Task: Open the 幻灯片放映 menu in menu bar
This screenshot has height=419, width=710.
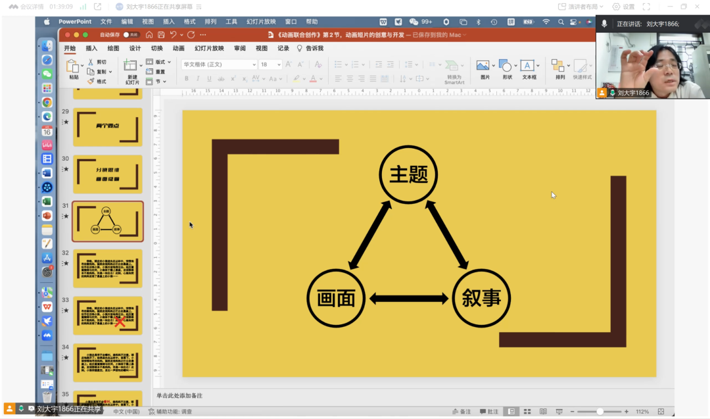Action: click(x=261, y=22)
